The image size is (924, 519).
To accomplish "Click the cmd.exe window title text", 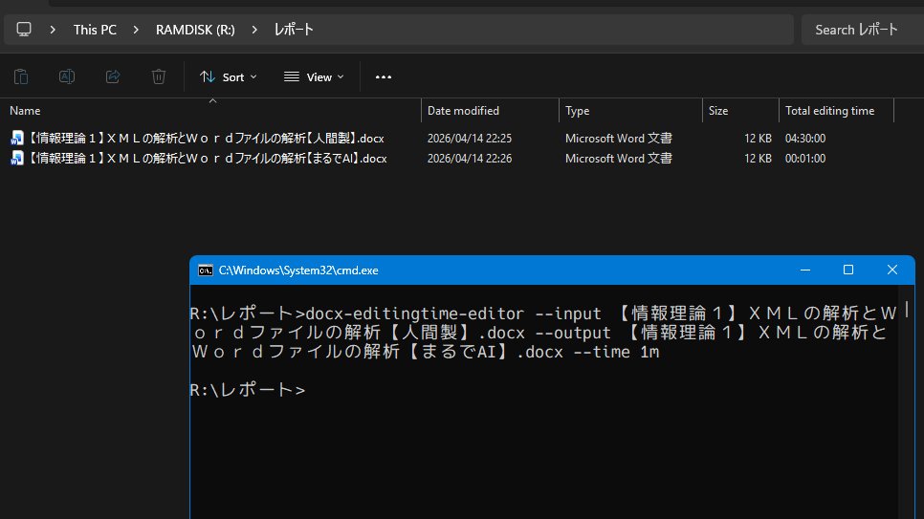I will click(298, 270).
